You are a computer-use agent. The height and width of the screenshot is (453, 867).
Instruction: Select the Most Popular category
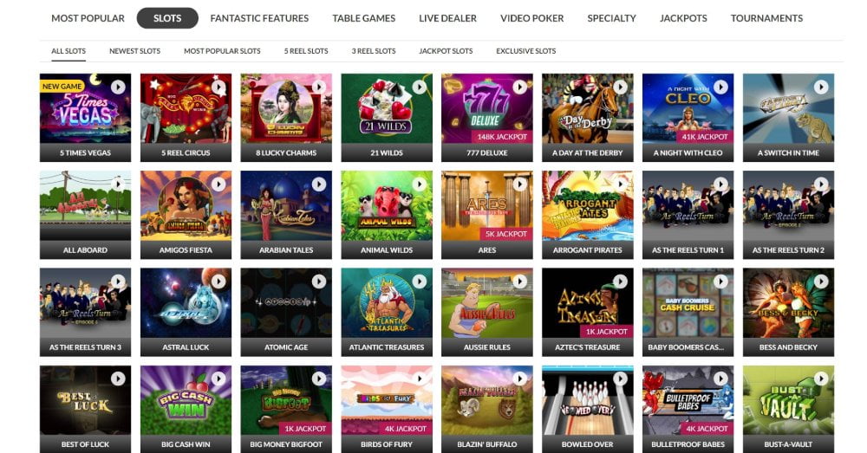tap(88, 18)
